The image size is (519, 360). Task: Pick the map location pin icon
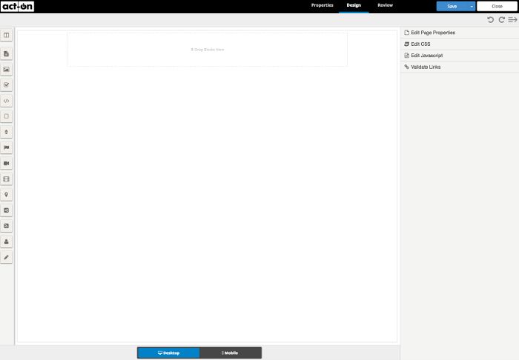[x=6, y=195]
